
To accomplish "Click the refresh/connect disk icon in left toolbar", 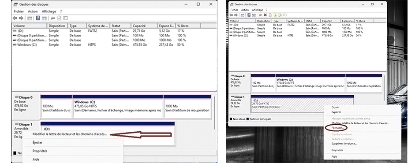I will coord(52,18).
